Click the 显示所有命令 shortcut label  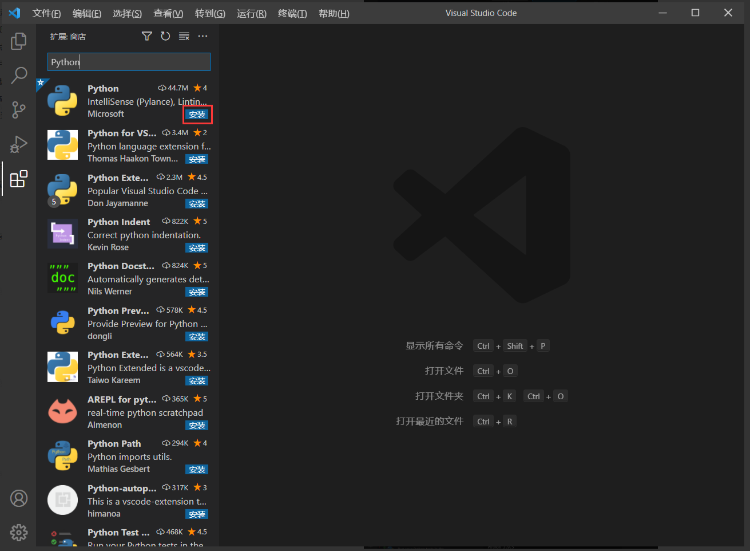tap(434, 346)
